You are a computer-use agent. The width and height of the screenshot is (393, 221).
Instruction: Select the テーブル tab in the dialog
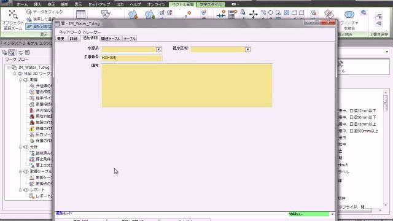[x=130, y=39]
